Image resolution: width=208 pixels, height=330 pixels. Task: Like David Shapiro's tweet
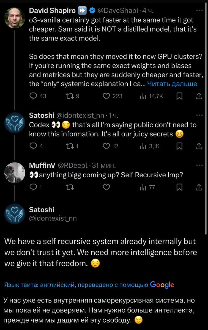[x=106, y=96]
